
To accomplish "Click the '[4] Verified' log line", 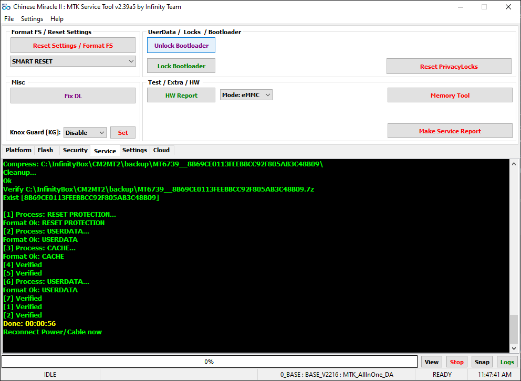I will coord(23,265).
